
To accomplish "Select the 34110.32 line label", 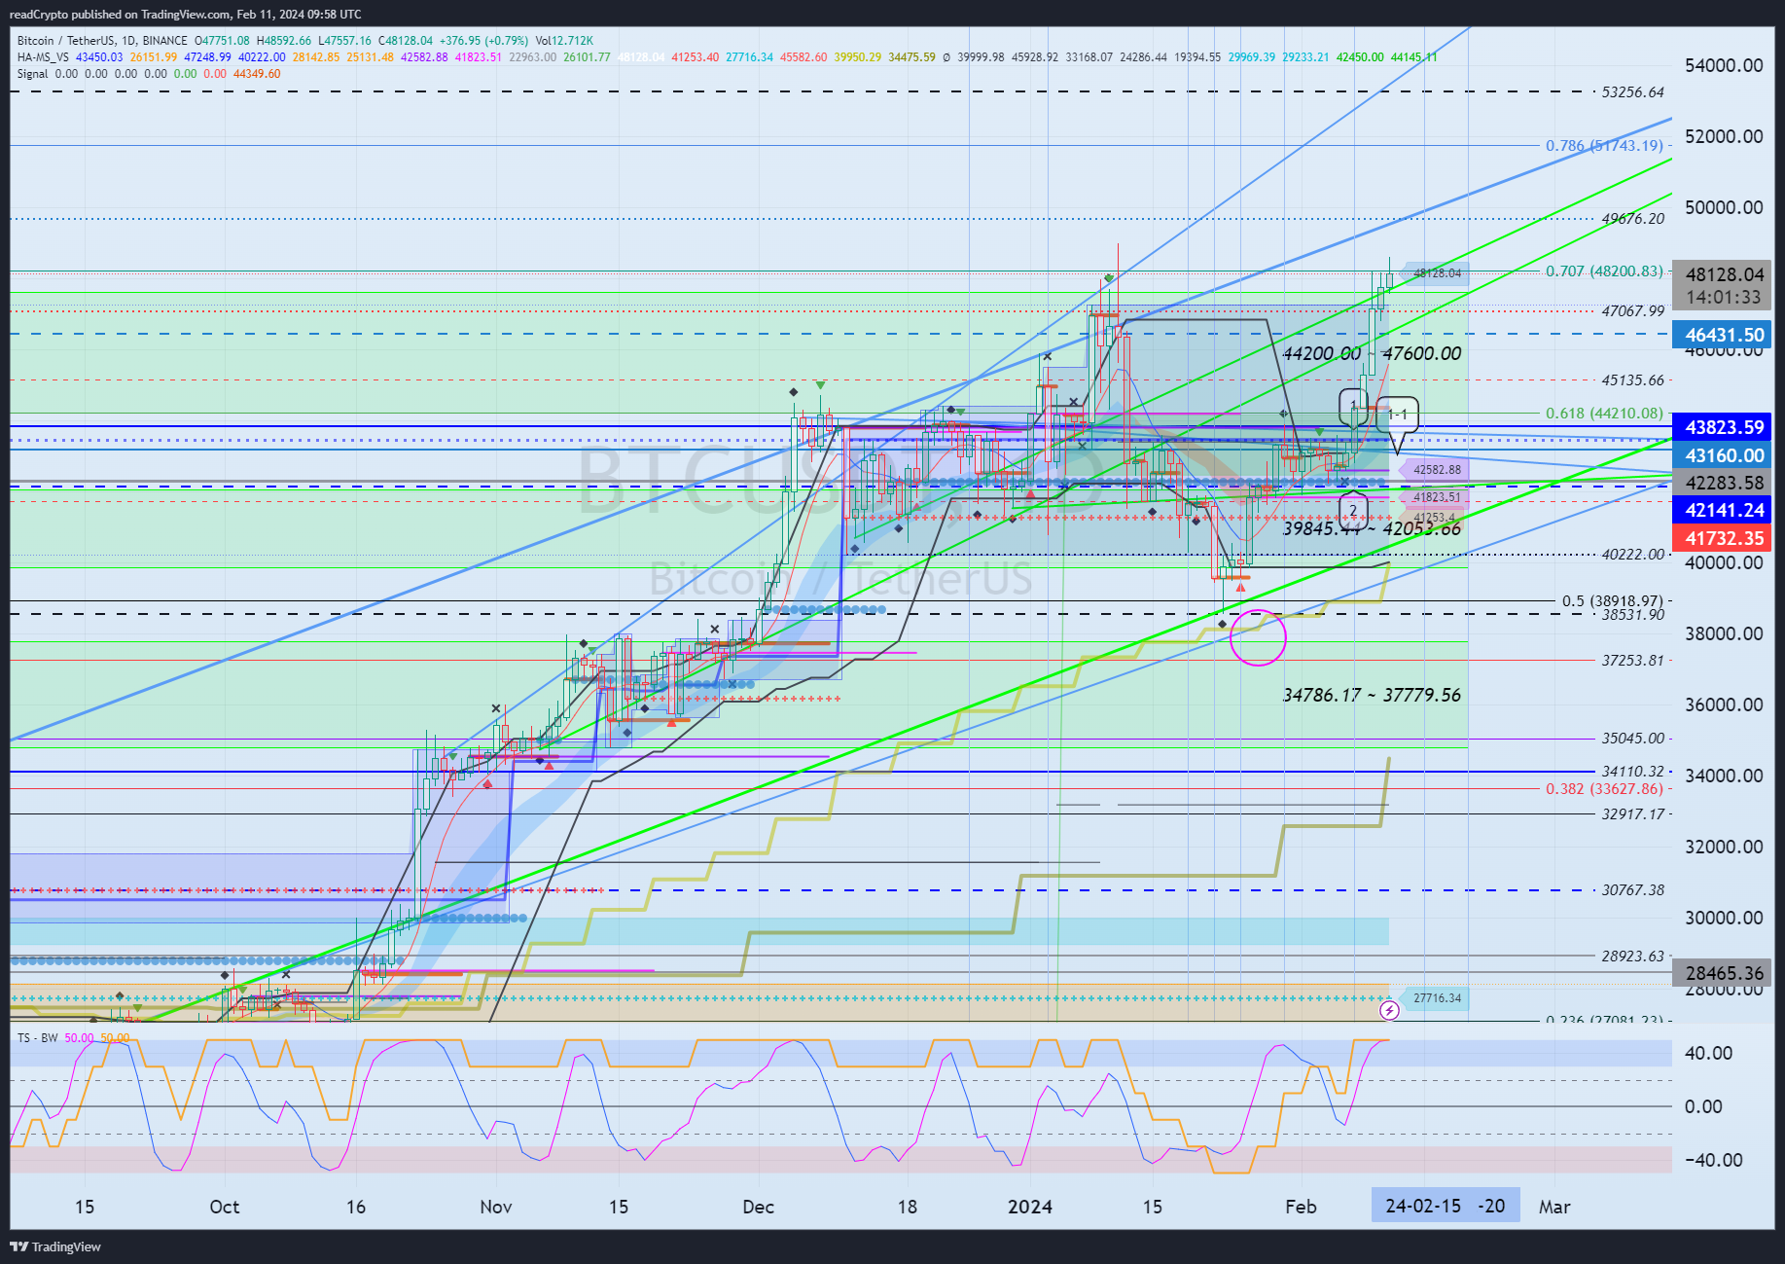I will pyautogui.click(x=1632, y=772).
